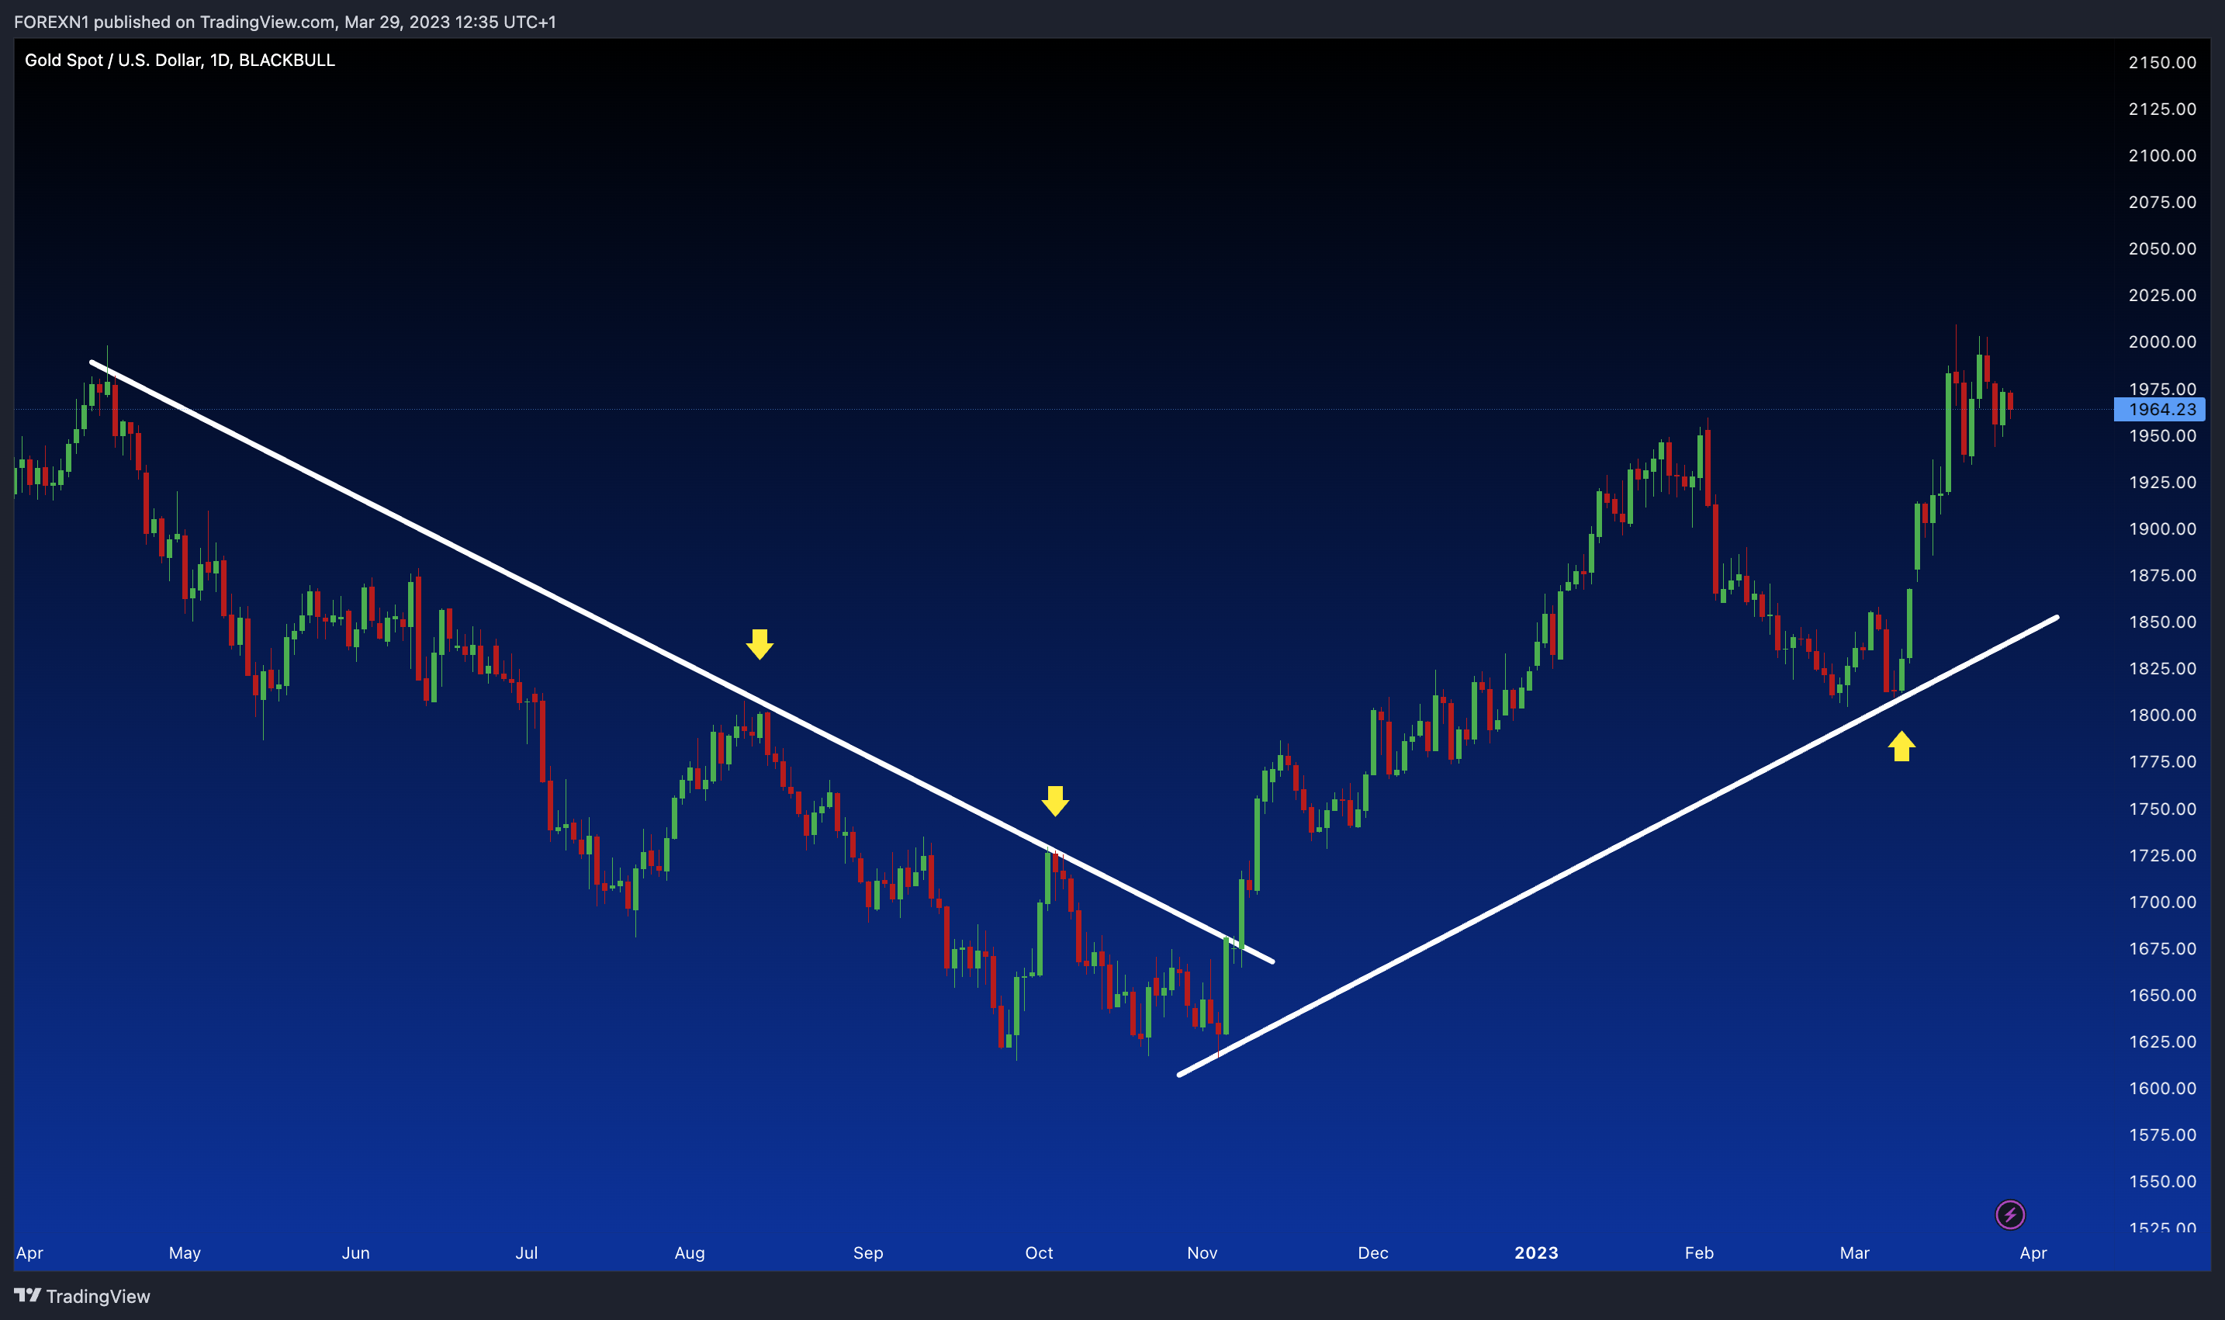Click the purple lightning bolt icon
2225x1320 pixels.
point(2010,1214)
